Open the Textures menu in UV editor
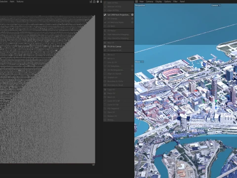This screenshot has height=178, width=237. click(x=20, y=1)
